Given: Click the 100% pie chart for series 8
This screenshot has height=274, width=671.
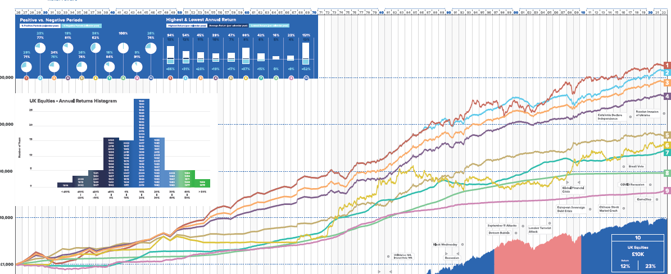Looking at the screenshot, I should click(x=123, y=48).
